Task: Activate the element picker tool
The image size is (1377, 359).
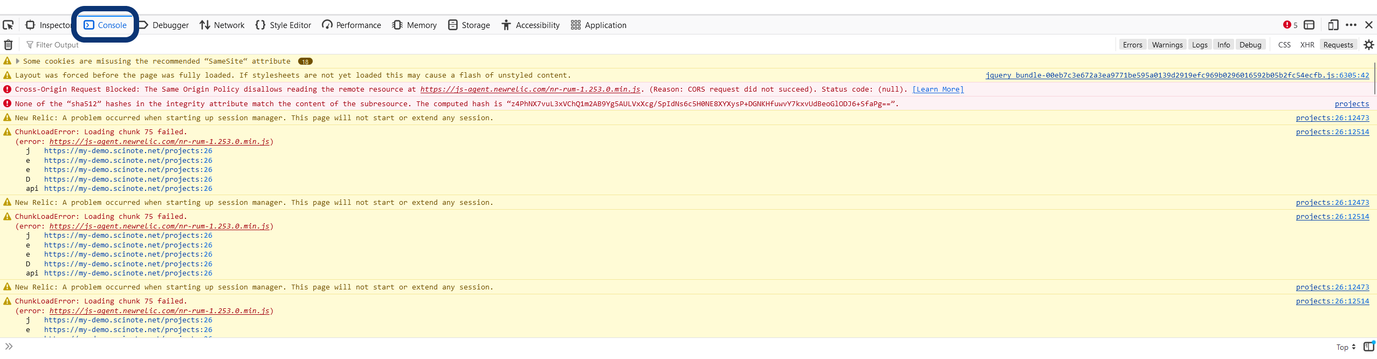Action: (8, 25)
